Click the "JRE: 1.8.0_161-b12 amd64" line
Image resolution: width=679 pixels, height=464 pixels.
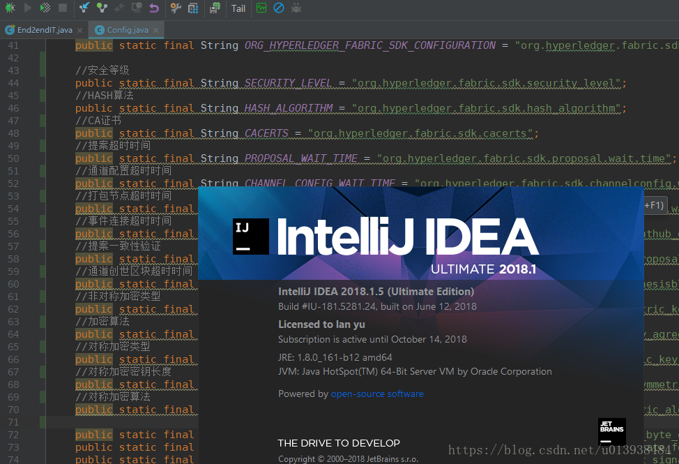pyautogui.click(x=335, y=357)
